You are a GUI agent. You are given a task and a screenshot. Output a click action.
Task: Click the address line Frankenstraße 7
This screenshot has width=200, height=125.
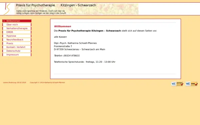click(63, 46)
